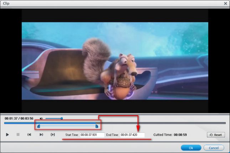Select the left trim handle on timeline
This screenshot has height=153, width=230.
[39, 126]
